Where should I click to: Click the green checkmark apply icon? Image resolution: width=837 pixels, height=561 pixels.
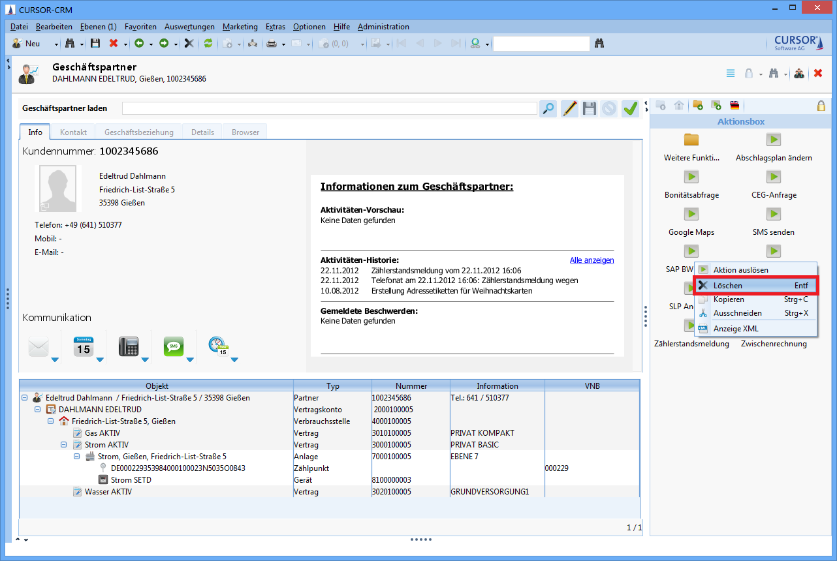[x=629, y=108]
